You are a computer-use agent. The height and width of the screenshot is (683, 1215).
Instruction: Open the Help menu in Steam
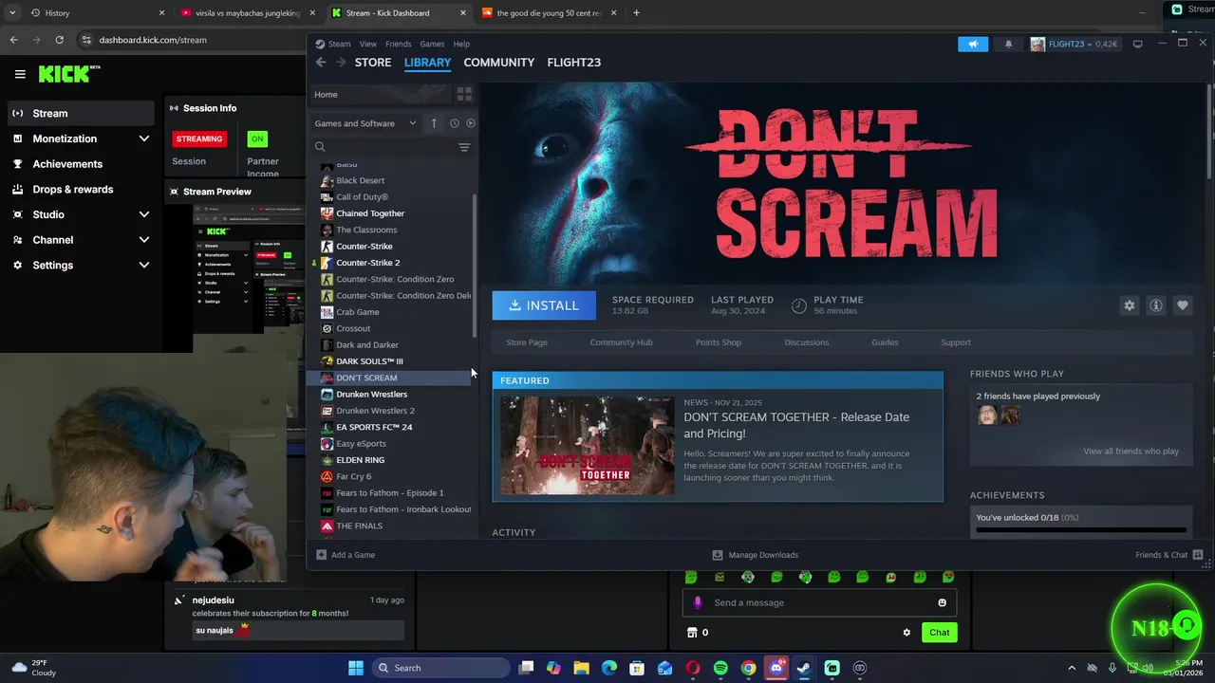[x=461, y=44]
